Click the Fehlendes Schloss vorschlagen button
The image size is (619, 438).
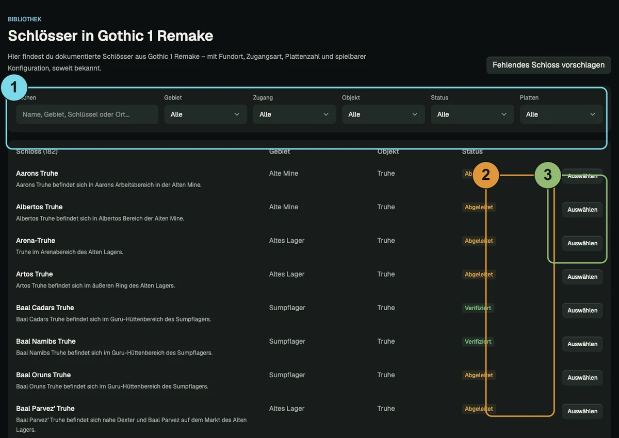(x=548, y=65)
